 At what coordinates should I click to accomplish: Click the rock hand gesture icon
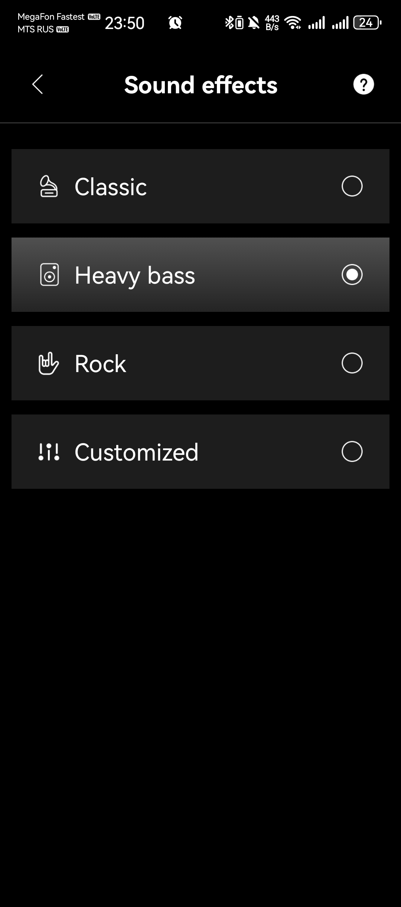tap(49, 363)
